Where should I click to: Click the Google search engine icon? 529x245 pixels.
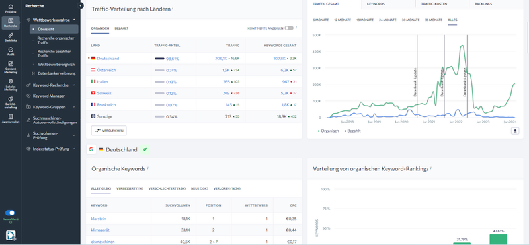pyautogui.click(x=91, y=149)
